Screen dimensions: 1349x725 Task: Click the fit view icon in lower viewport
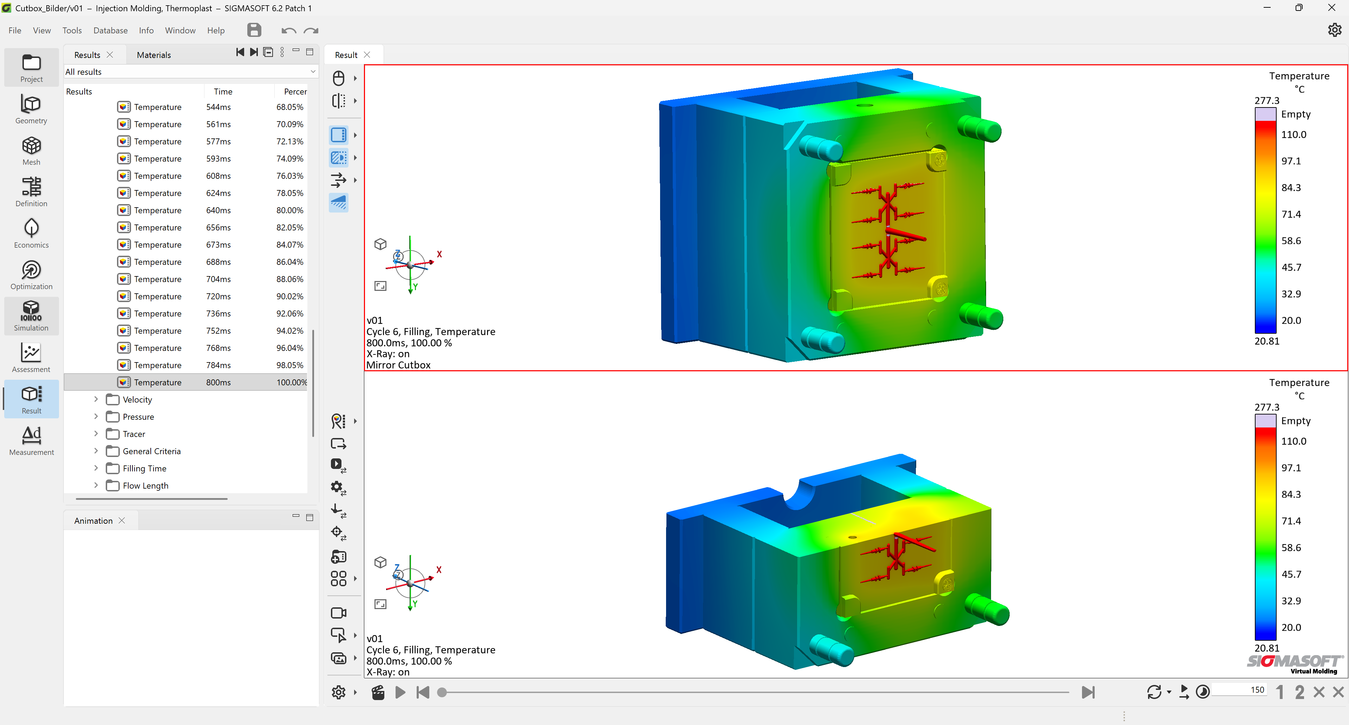(x=381, y=604)
